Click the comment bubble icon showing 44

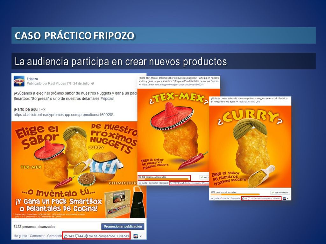coord(77,236)
